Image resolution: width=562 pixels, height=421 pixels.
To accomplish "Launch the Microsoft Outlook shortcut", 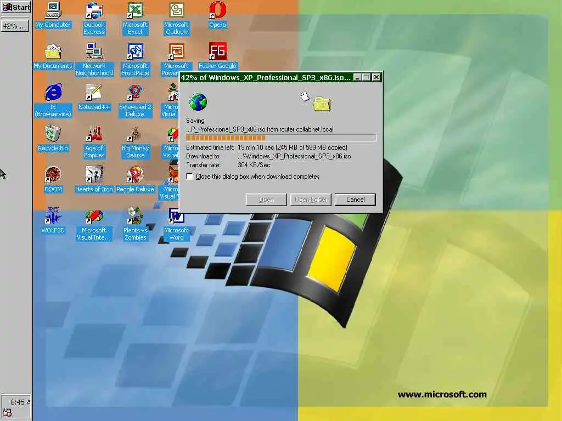I will pyautogui.click(x=176, y=19).
